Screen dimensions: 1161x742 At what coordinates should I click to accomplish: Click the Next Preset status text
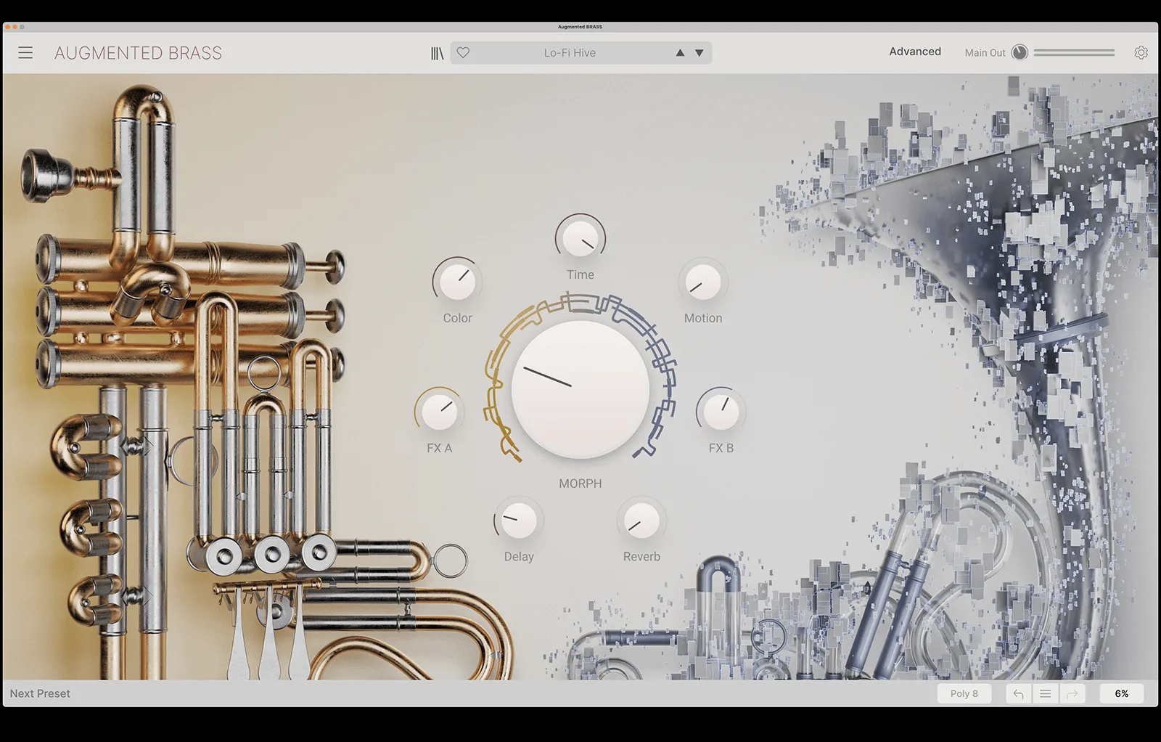pyautogui.click(x=40, y=693)
